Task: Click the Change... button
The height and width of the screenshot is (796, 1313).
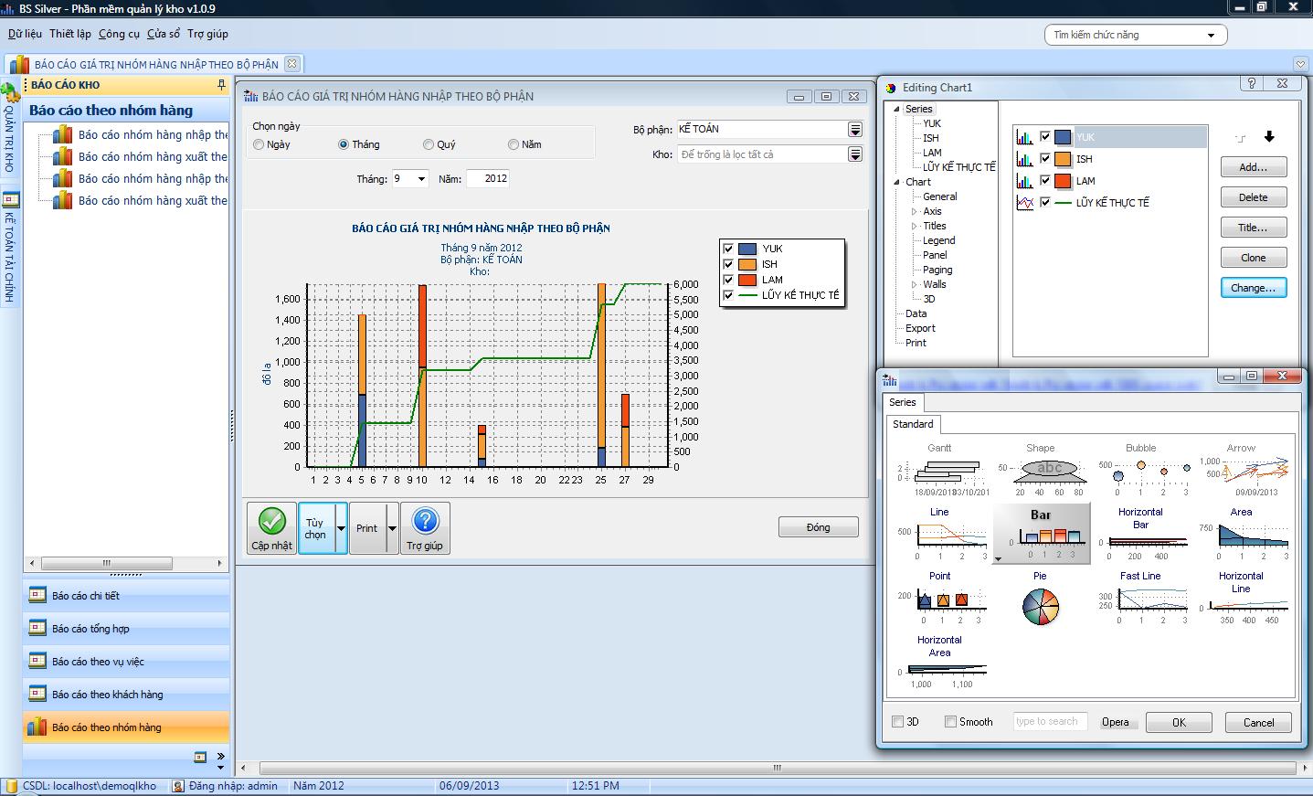Action: (1253, 288)
